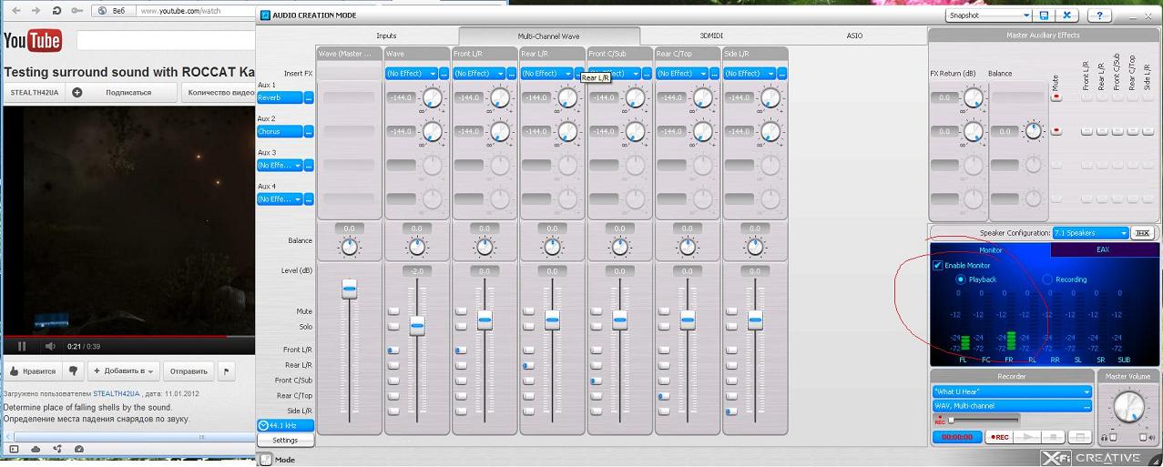
Task: Click the flag report icon under the video
Action: (226, 371)
